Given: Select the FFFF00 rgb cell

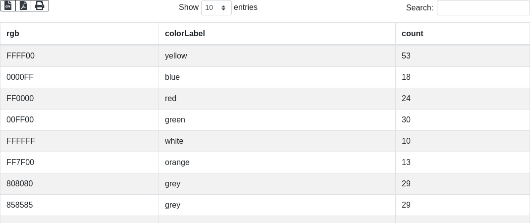Looking at the screenshot, I should pos(21,56).
